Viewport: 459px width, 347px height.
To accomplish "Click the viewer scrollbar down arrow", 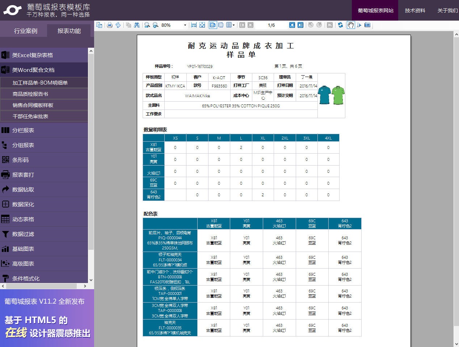I will pyautogui.click(x=456, y=344).
